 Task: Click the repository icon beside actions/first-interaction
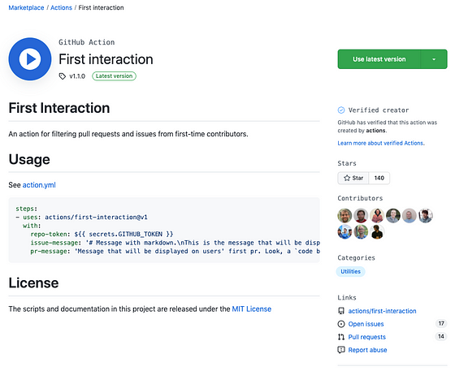click(x=341, y=311)
